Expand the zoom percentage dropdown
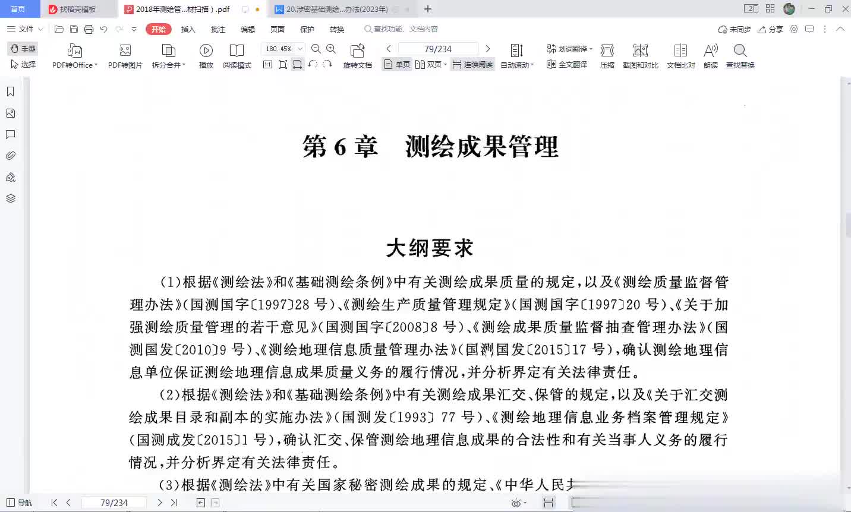This screenshot has height=512, width=851. (x=300, y=49)
